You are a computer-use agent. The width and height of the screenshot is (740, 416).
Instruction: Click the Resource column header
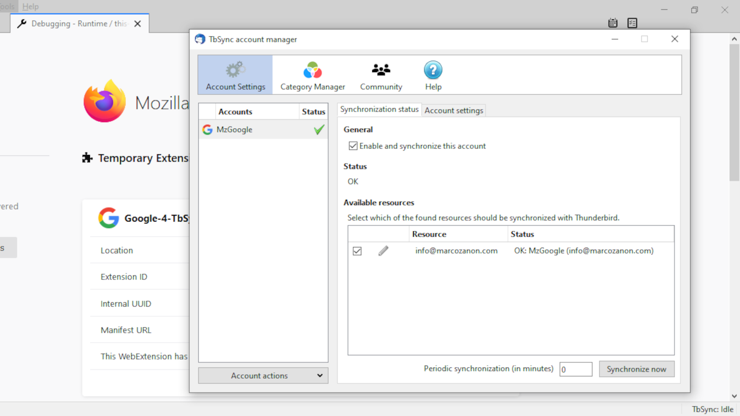(459, 234)
